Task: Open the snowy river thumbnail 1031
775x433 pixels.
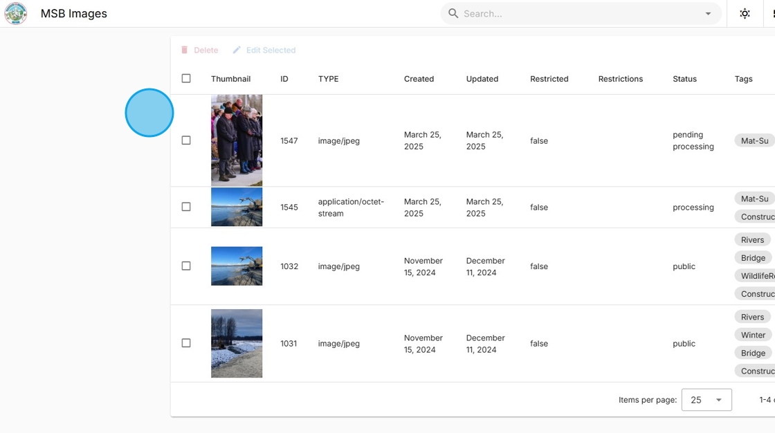Action: point(237,344)
